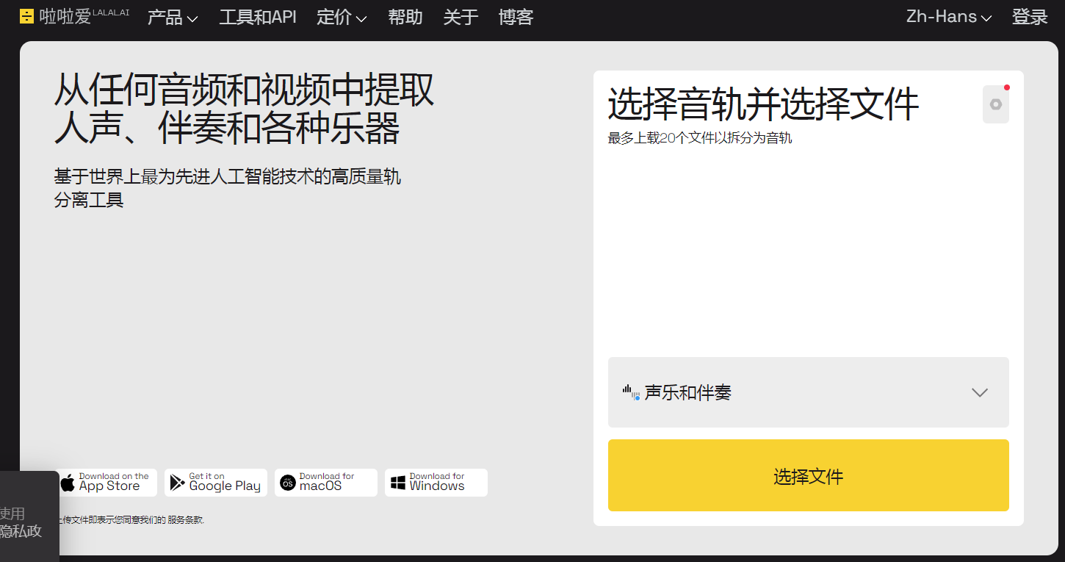
Task: Click the 啦啦爱 brand name text
Action: [x=65, y=17]
